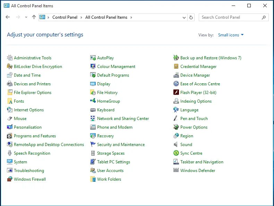The height and width of the screenshot is (206, 274).
Task: Click the All Control Panel Items breadcrumb
Action: (106, 17)
